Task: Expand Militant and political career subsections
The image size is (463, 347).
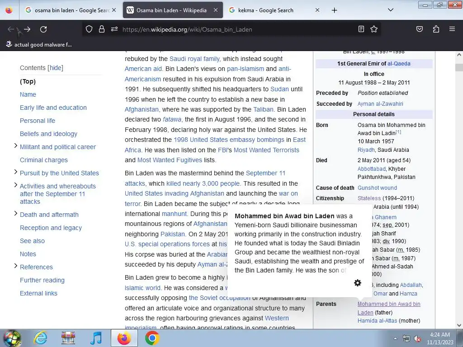Action: point(16,146)
